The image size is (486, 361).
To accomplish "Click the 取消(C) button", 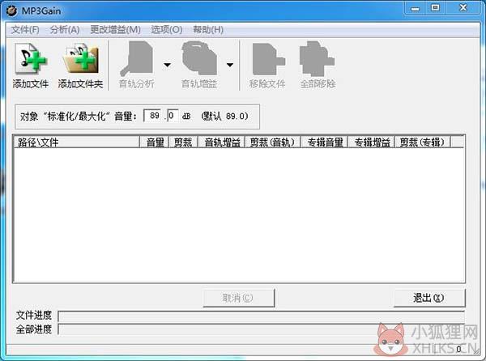I will pyautogui.click(x=239, y=298).
